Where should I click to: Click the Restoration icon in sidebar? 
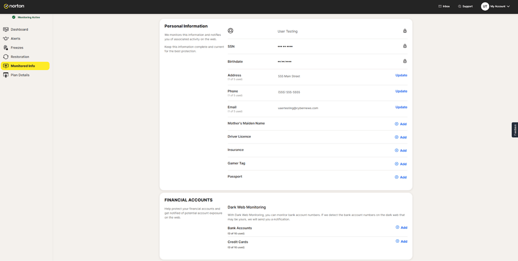coord(6,57)
